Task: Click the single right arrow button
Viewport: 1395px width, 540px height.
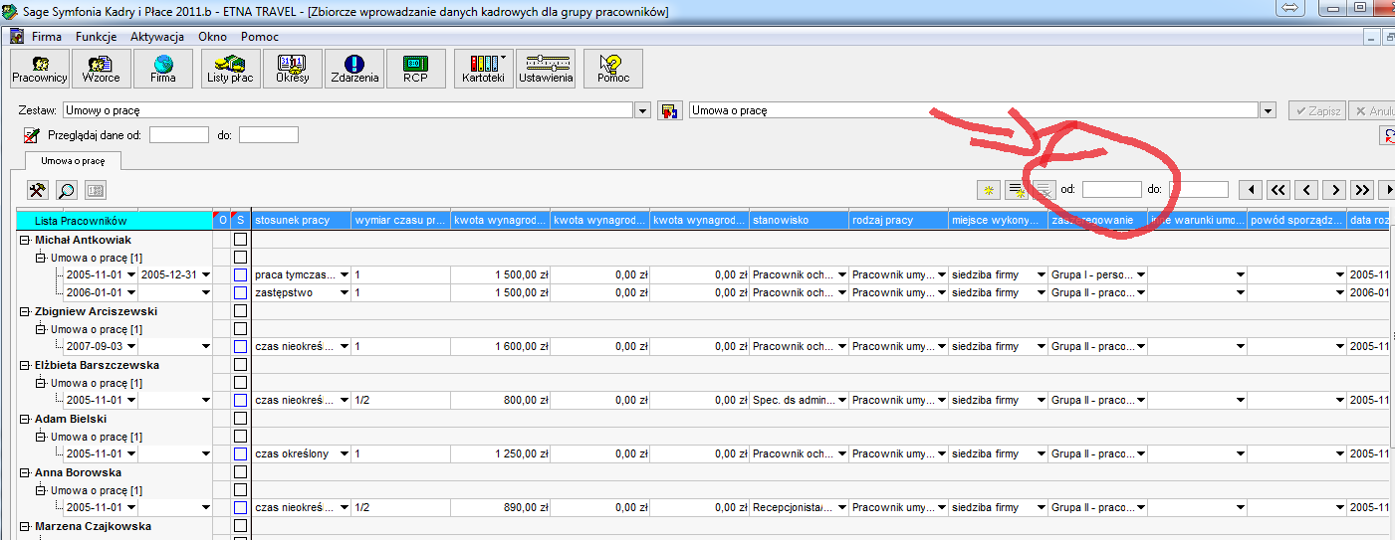Action: 1334,189
